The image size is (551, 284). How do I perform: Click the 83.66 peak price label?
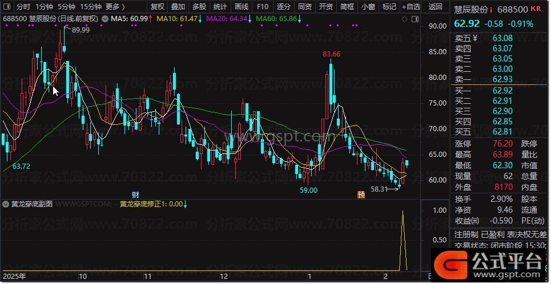click(x=331, y=54)
